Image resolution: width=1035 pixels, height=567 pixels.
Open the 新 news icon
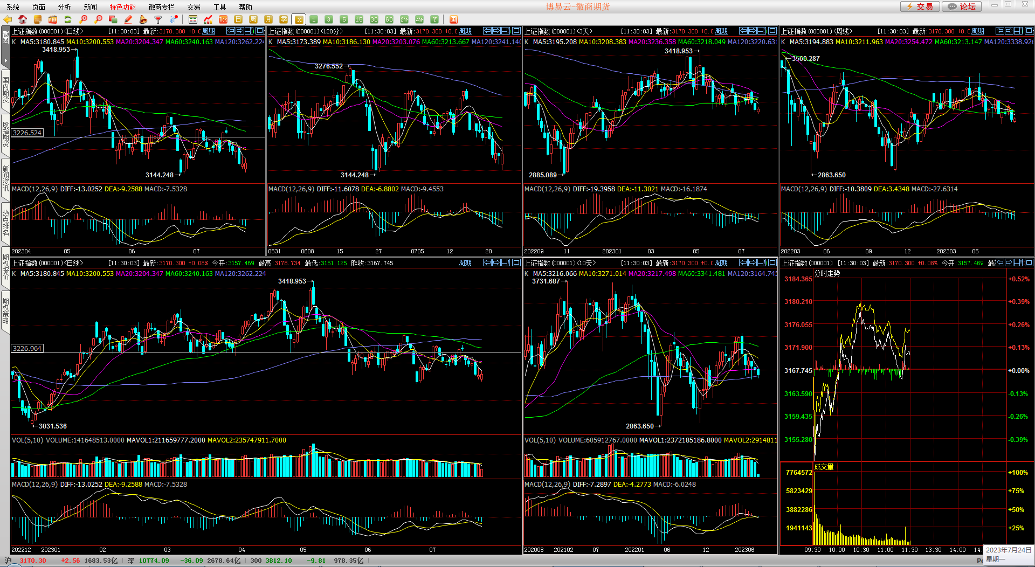tap(174, 19)
